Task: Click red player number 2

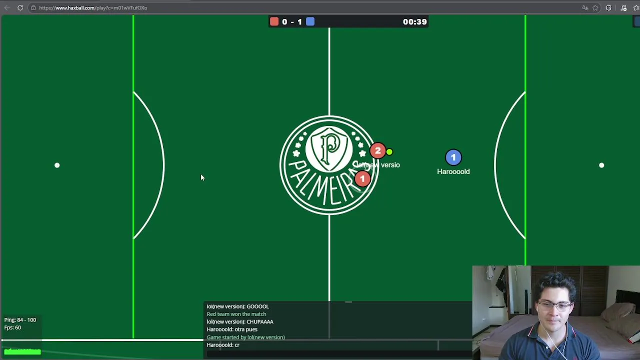Action: (x=377, y=151)
